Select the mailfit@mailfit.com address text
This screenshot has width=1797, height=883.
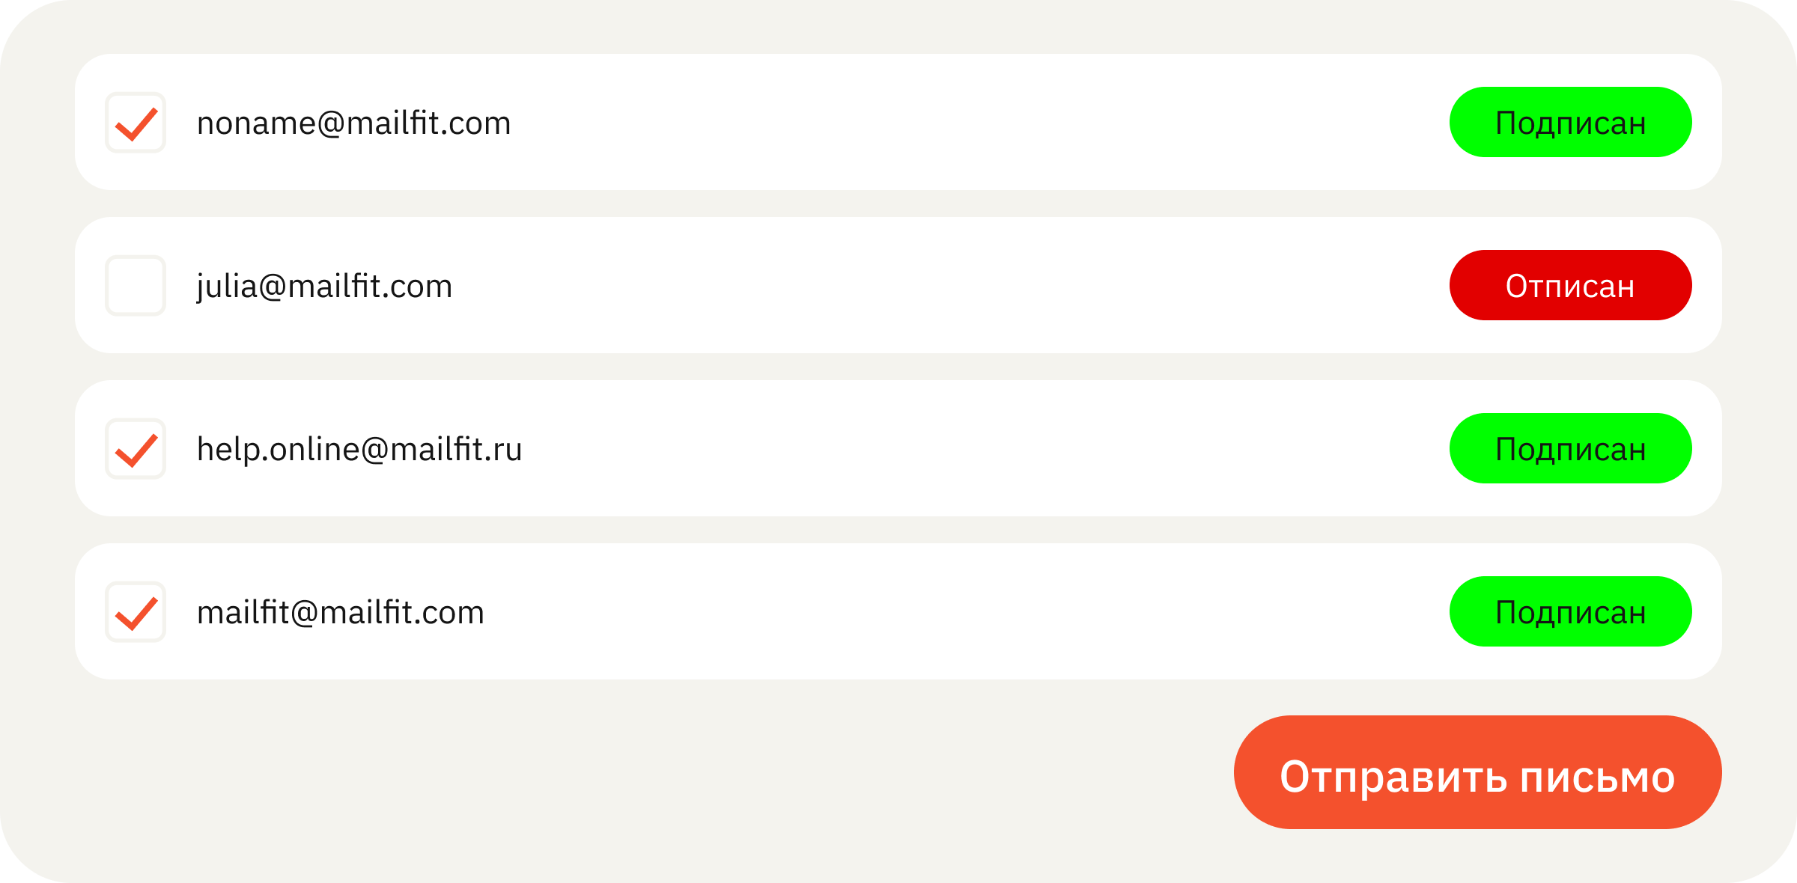(x=341, y=613)
